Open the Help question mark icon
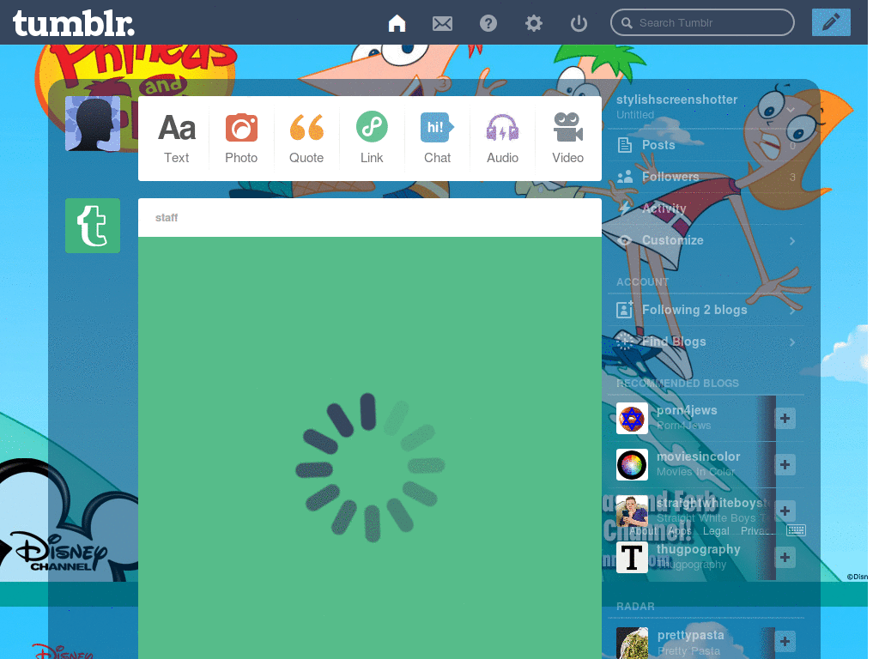The width and height of the screenshot is (879, 659). [x=488, y=23]
